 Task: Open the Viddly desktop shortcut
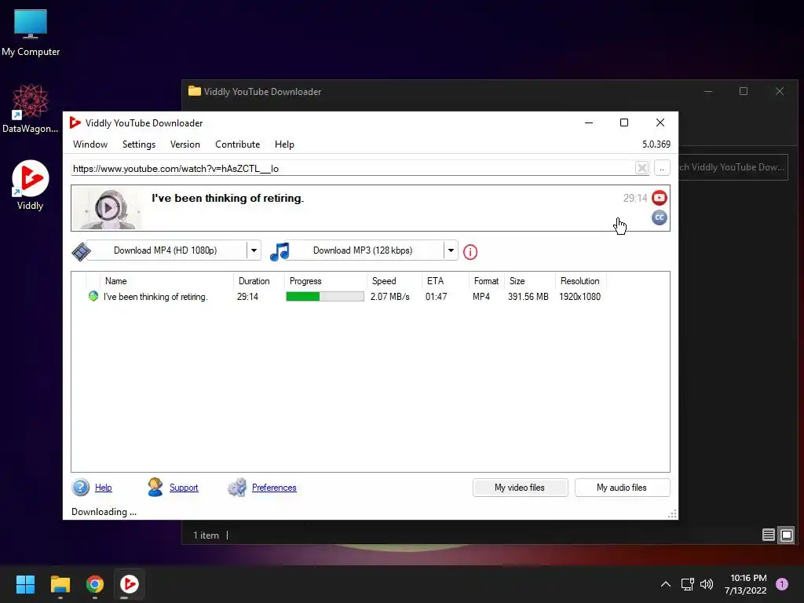point(31,185)
